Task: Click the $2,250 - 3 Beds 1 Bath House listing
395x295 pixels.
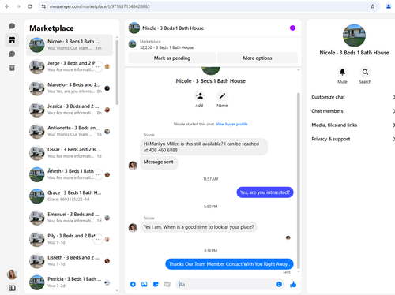Action: (x=167, y=47)
